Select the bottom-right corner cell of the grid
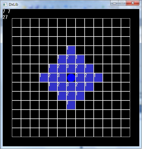The image size is (142, 149). 126,132
